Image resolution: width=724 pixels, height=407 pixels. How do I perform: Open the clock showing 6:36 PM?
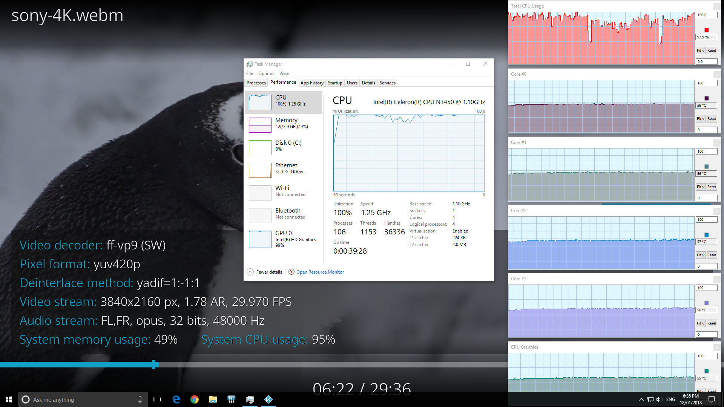[691, 399]
